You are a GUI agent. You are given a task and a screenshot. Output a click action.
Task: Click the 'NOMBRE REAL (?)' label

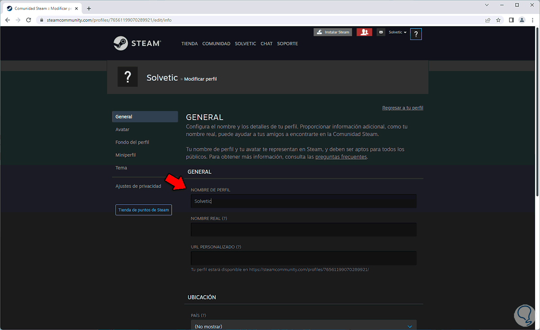(209, 219)
